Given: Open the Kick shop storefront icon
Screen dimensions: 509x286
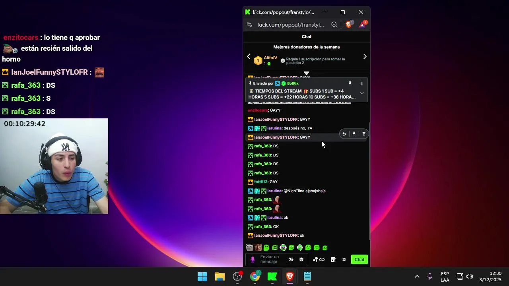Looking at the screenshot, I should 333,259.
